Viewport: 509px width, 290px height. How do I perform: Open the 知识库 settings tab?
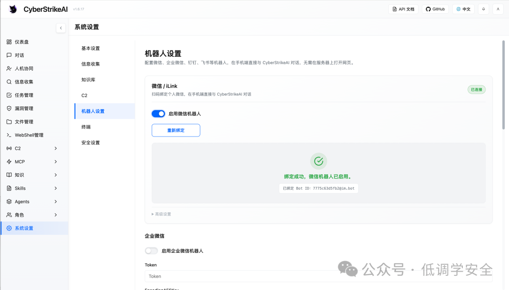coord(105,80)
